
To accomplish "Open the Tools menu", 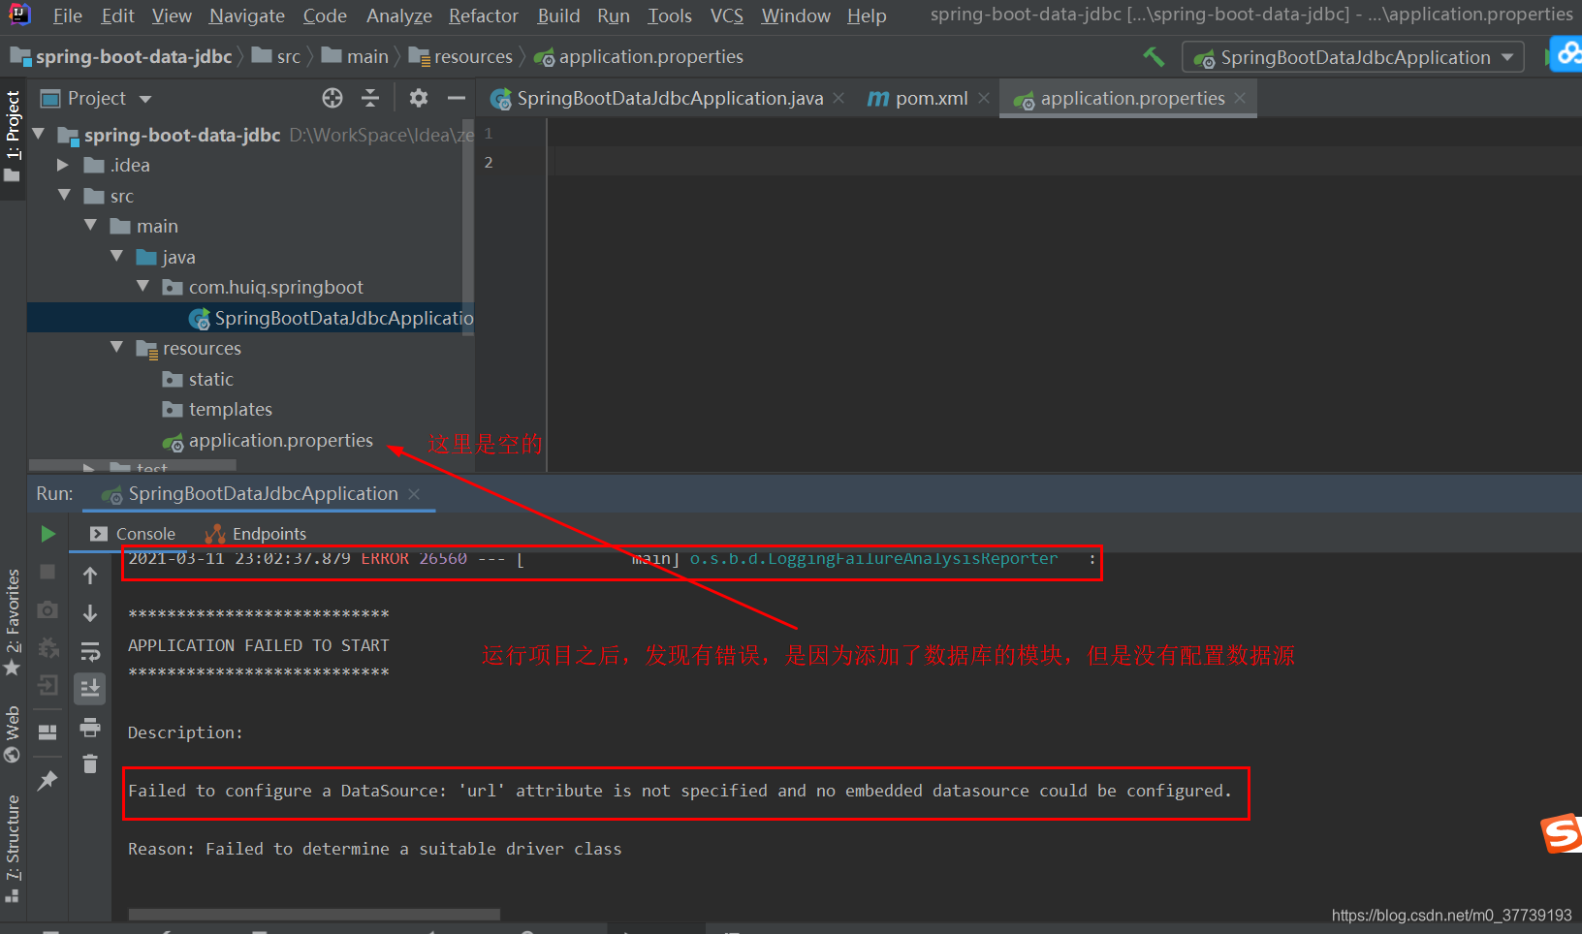I will pyautogui.click(x=670, y=16).
